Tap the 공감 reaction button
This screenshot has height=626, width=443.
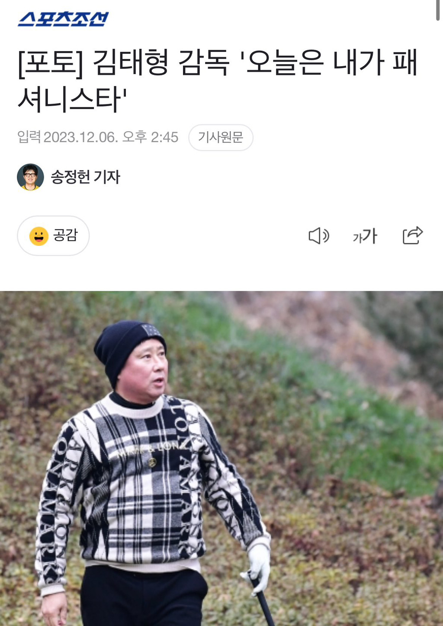point(53,236)
